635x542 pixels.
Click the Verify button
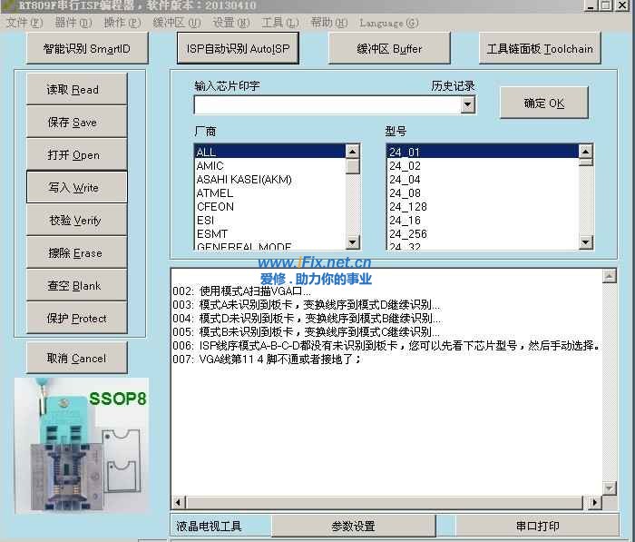click(75, 221)
